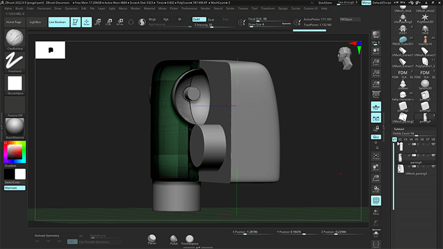
Task: Click the Rotate view icon in right shelf
Action: point(376,189)
